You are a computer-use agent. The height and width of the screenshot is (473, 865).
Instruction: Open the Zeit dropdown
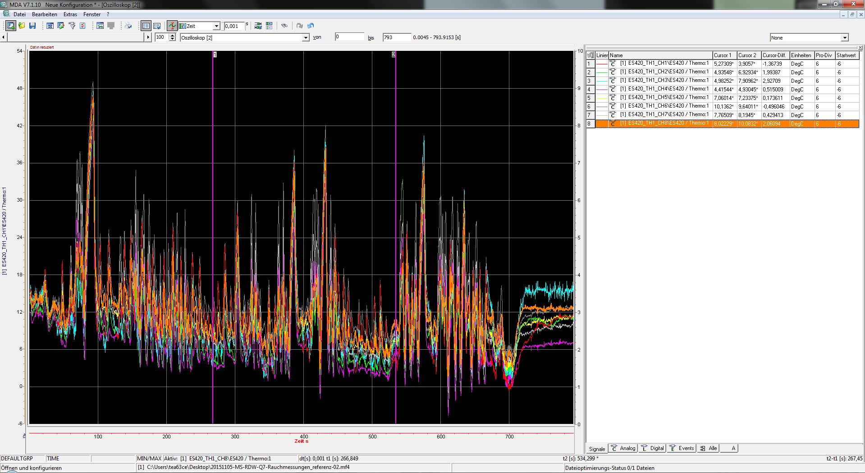pyautogui.click(x=216, y=26)
